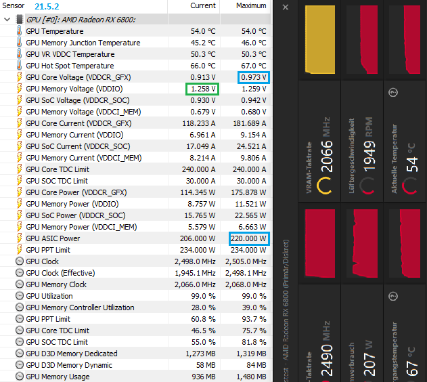Close the AMD overlay panel with the X
This screenshot has height=382, width=427.
(285, 7)
